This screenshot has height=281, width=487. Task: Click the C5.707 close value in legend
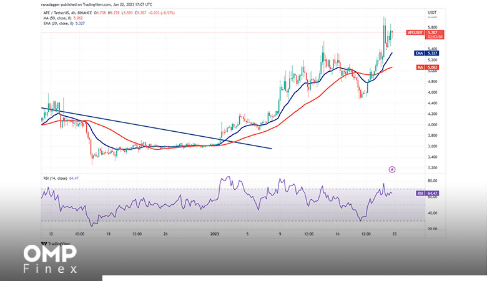(x=140, y=13)
